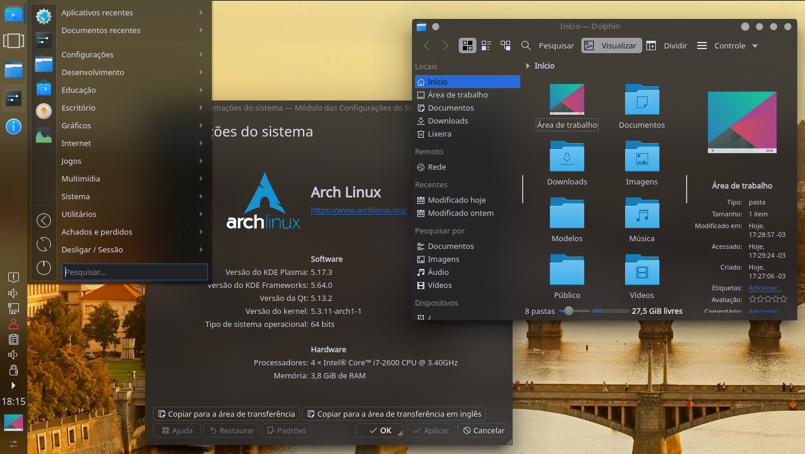Click the Pesquisar search field in launcher

click(135, 272)
